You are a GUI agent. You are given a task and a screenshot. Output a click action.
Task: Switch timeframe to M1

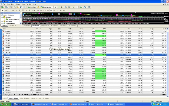tap(38, 10)
